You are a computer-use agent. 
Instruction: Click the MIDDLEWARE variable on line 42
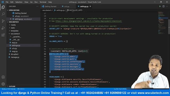(54, 77)
